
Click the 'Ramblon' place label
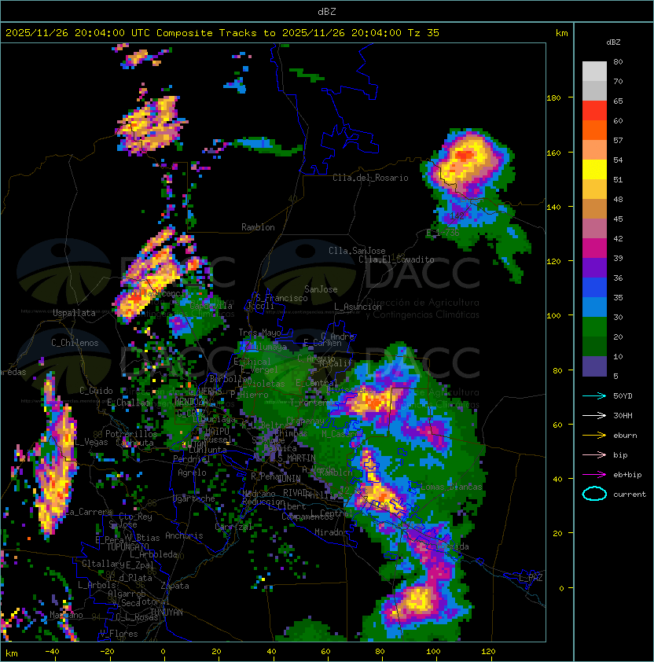(258, 227)
